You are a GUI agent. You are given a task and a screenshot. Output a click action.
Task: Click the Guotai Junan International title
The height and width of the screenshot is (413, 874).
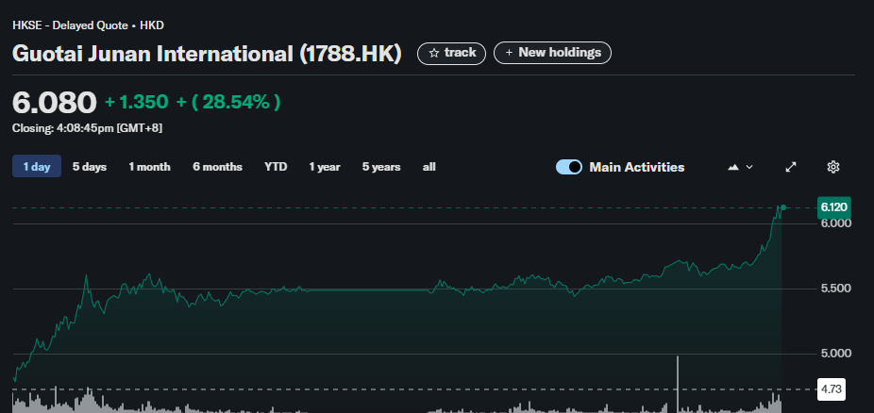[x=207, y=54]
